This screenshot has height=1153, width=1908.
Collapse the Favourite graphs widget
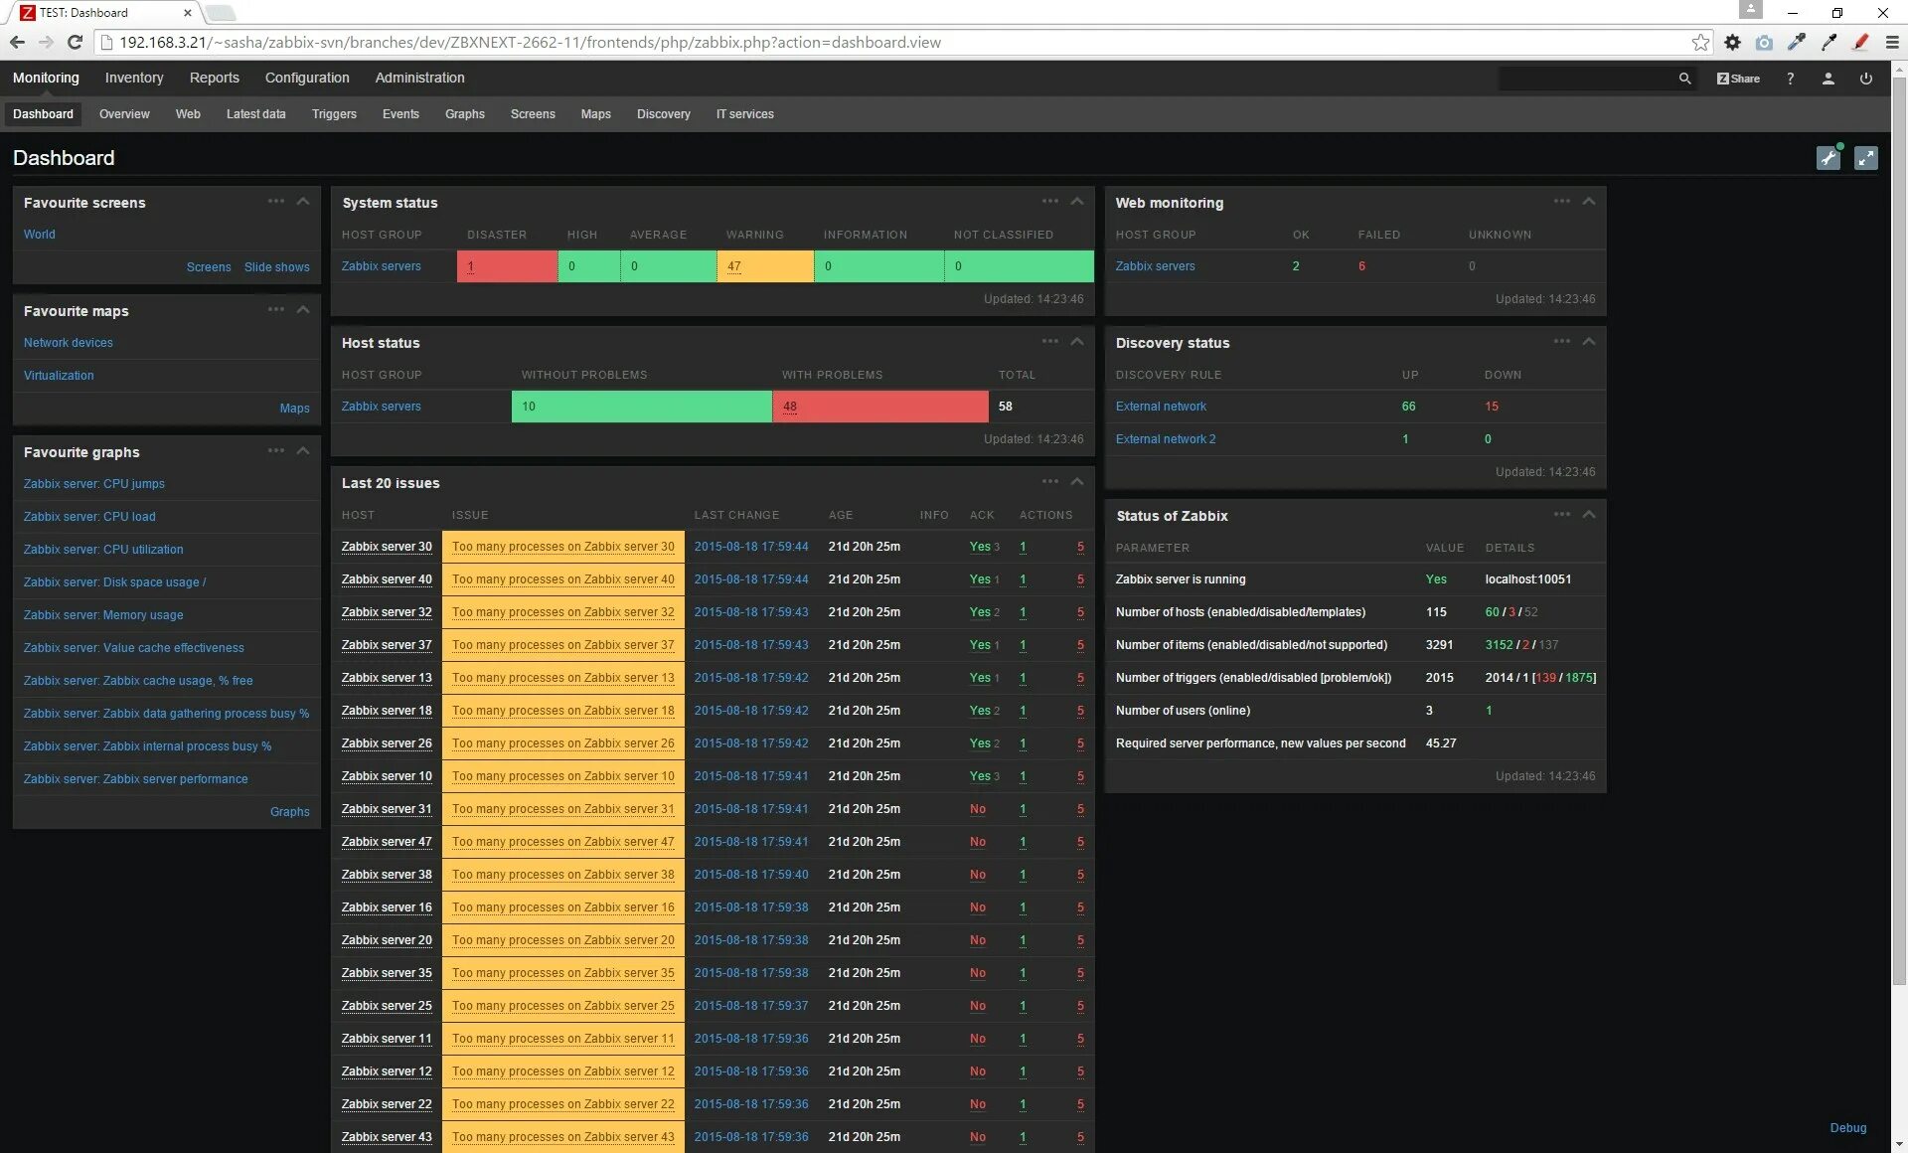(303, 451)
